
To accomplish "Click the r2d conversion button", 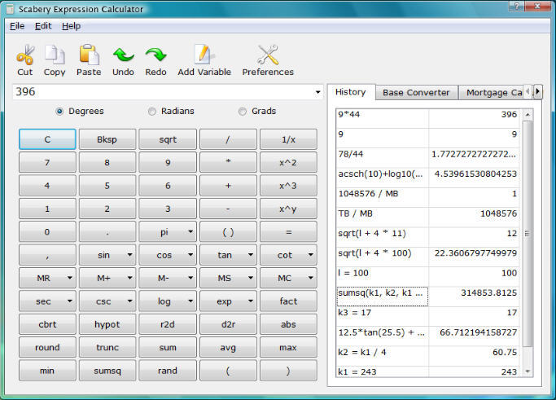I will pyautogui.click(x=168, y=324).
